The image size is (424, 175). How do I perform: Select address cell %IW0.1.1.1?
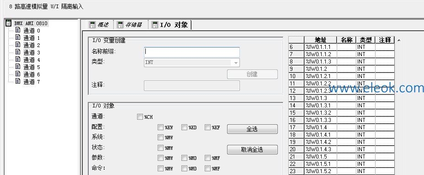pyautogui.click(x=320, y=47)
